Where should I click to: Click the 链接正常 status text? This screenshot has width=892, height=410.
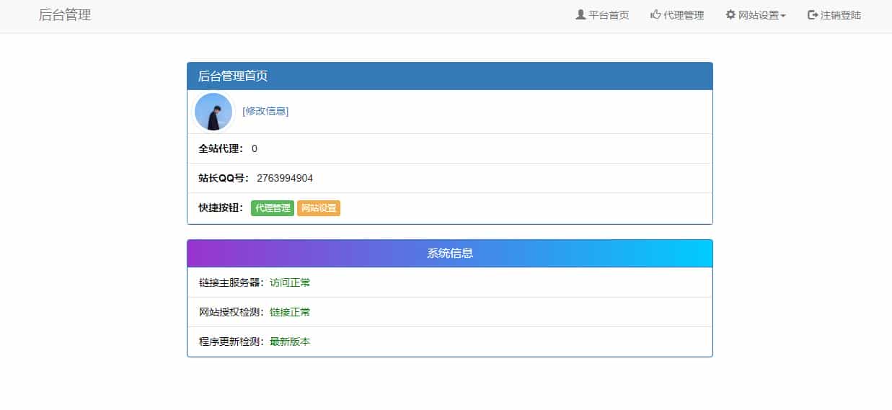[x=290, y=312]
